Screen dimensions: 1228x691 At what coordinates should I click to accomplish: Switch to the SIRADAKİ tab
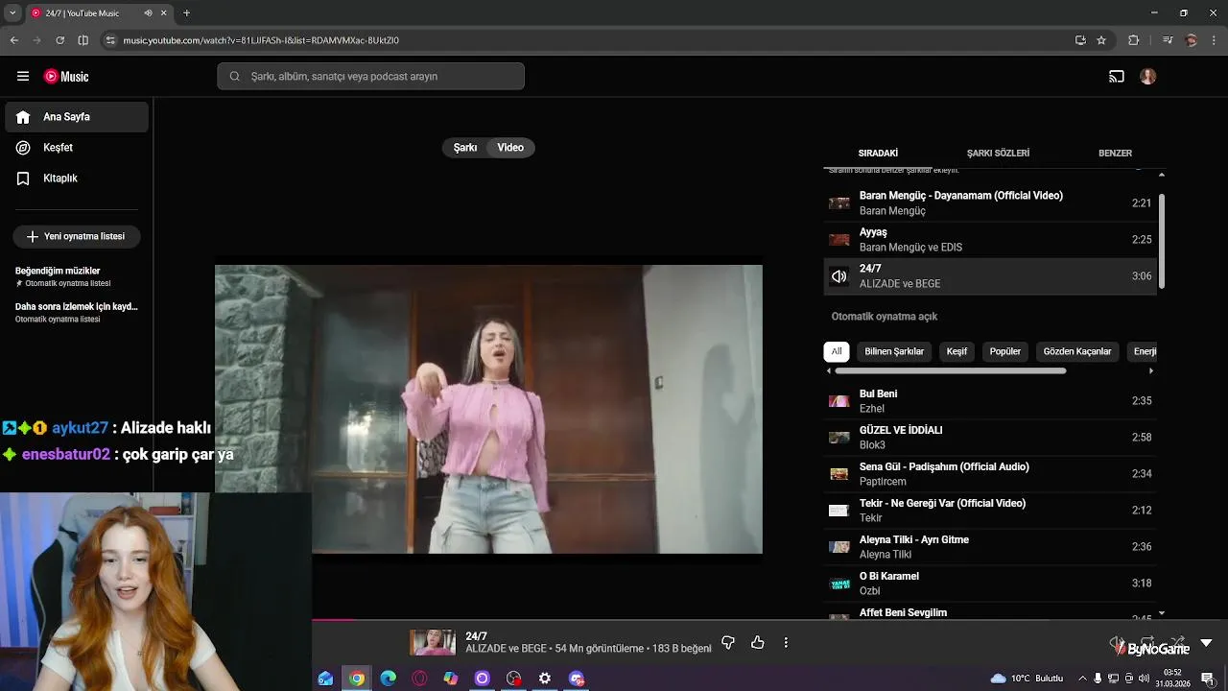coord(878,154)
